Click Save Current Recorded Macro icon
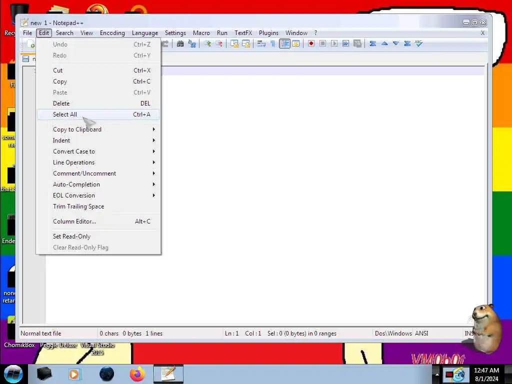512x384 pixels. pyautogui.click(x=357, y=44)
